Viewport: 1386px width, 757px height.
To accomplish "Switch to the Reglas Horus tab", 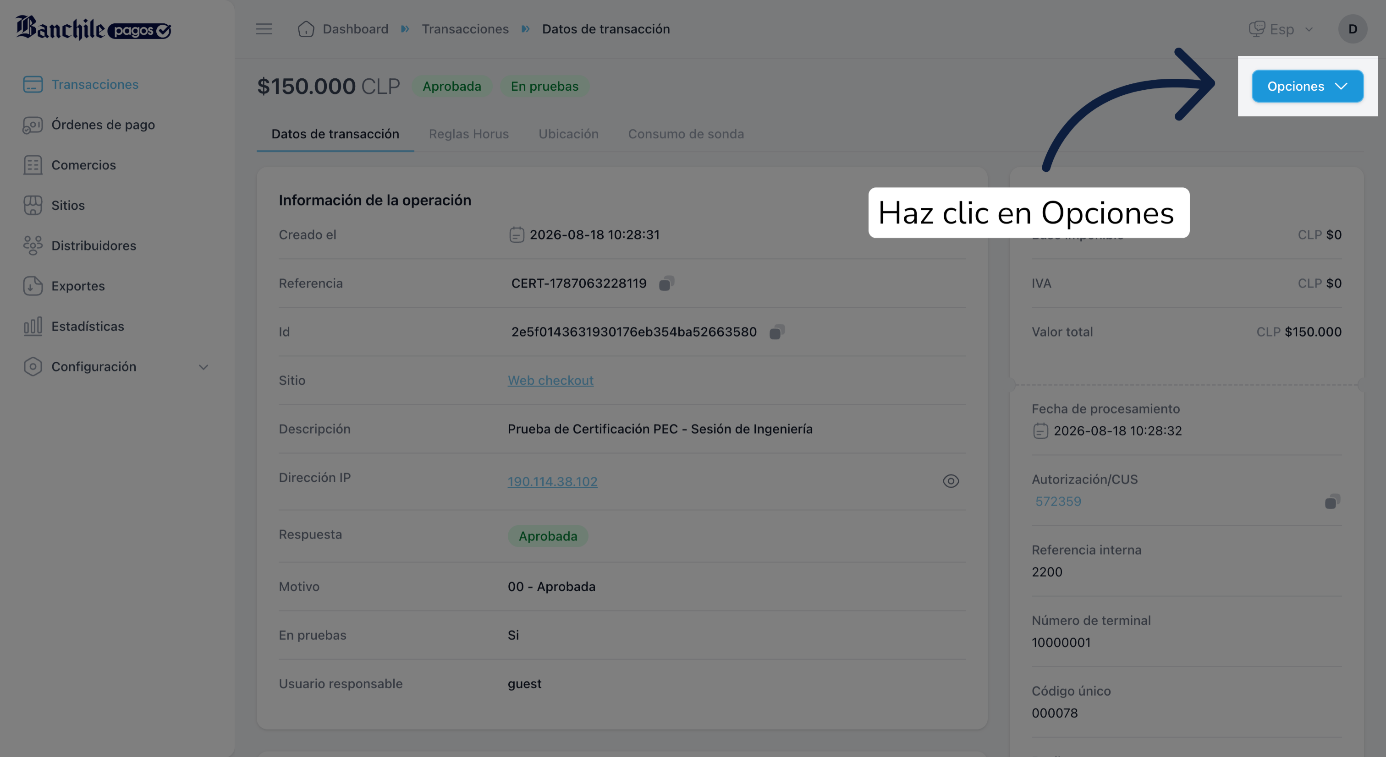I will tap(468, 134).
